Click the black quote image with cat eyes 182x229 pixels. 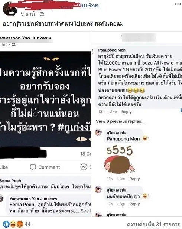click(45, 99)
